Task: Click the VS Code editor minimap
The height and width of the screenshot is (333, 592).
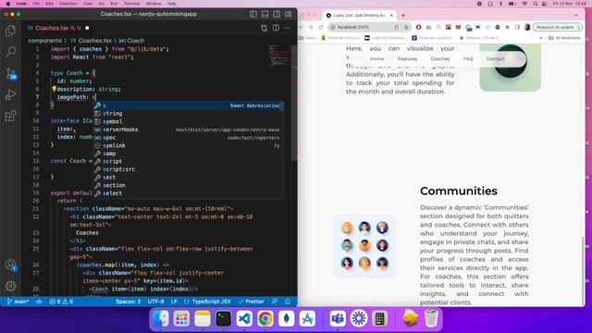Action: (279, 55)
